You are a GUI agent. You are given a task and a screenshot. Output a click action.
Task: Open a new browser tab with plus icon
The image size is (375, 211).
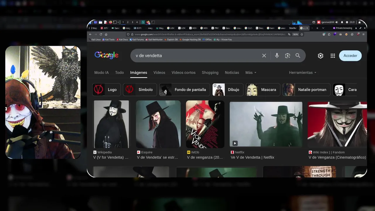[x=317, y=28]
